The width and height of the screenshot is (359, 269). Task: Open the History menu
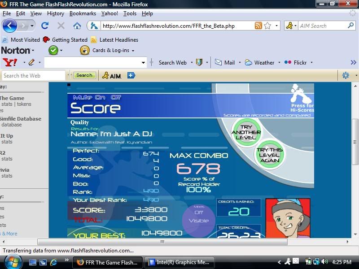[x=56, y=13]
